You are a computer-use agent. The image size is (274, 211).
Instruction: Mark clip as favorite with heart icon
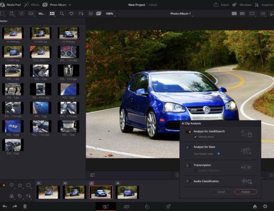pyautogui.click(x=12, y=185)
